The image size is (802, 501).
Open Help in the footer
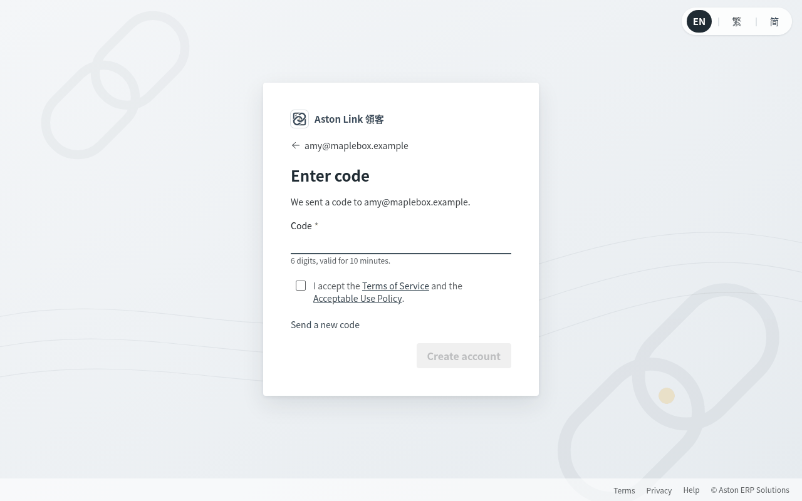pos(691,490)
